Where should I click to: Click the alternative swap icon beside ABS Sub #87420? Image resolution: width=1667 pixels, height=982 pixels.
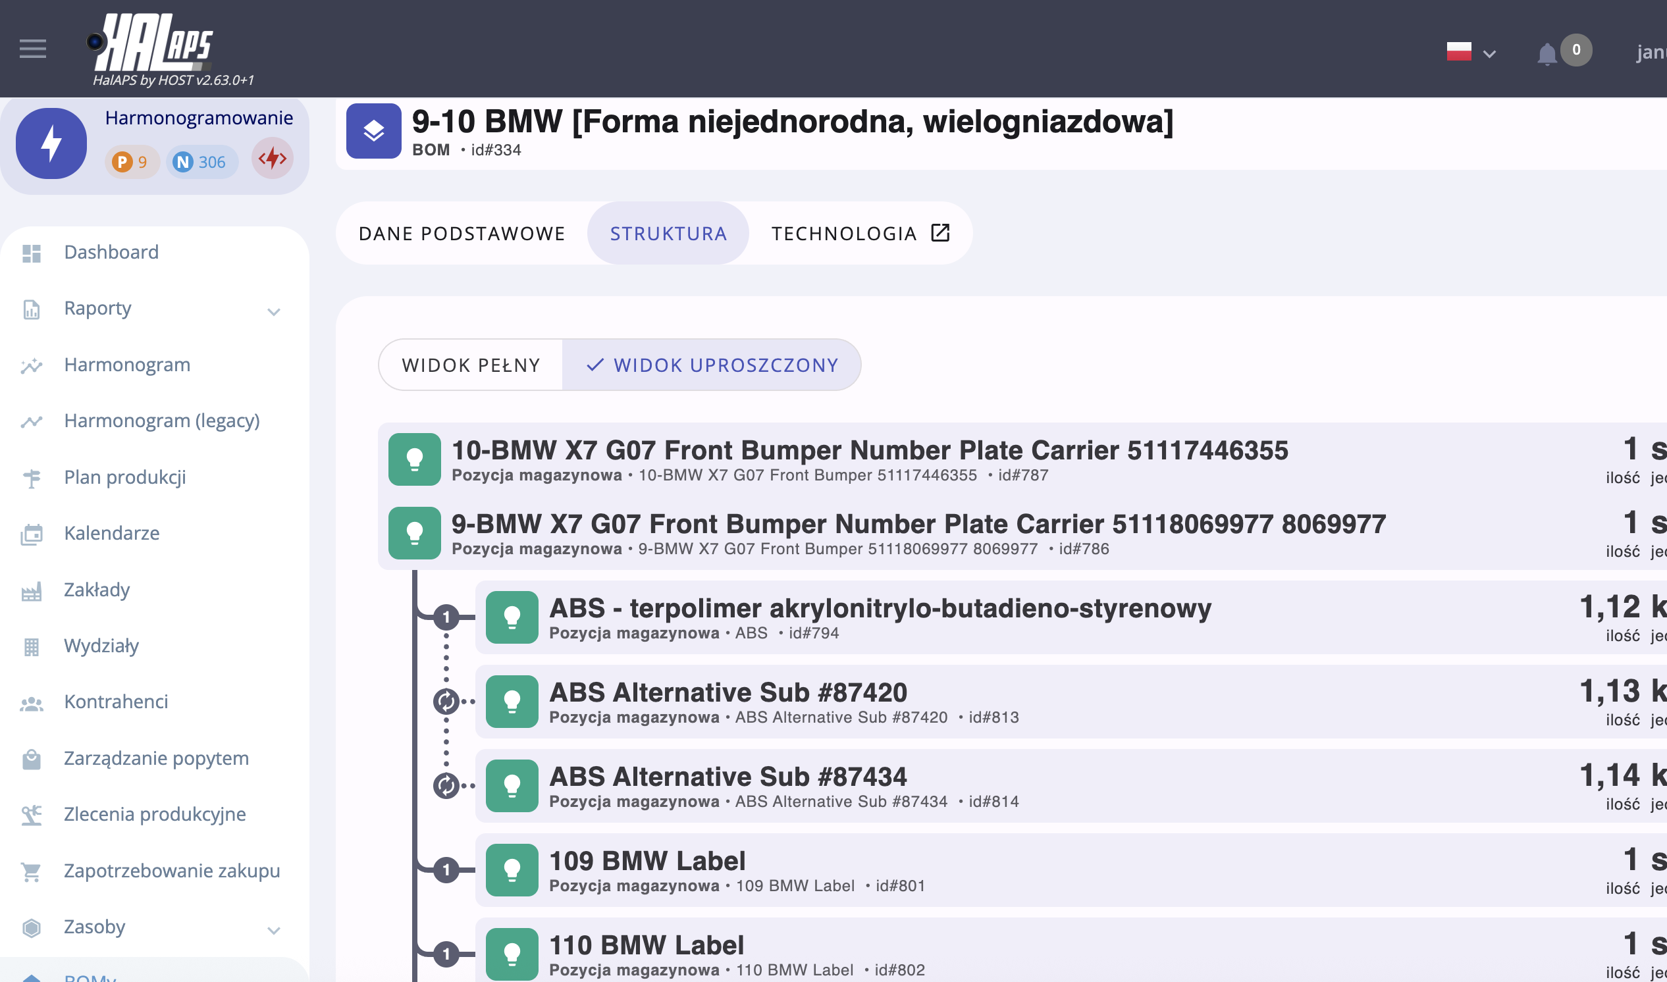[446, 702]
